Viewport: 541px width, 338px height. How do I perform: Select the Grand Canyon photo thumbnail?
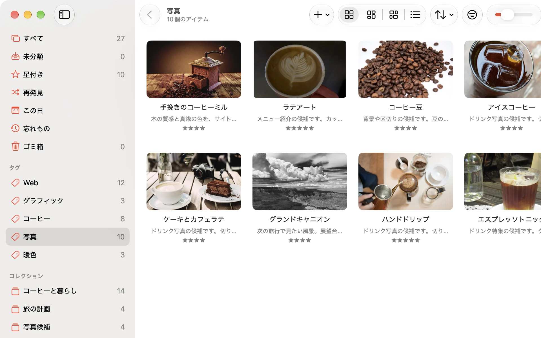pos(300,181)
